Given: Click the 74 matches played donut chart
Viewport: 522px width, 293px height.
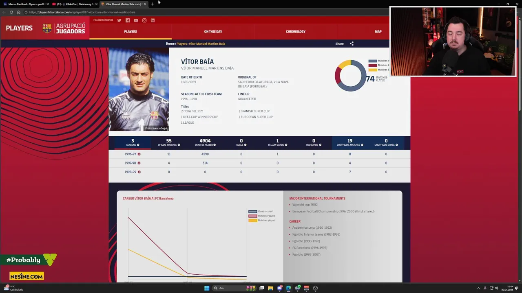Looking at the screenshot, I should pos(351,76).
